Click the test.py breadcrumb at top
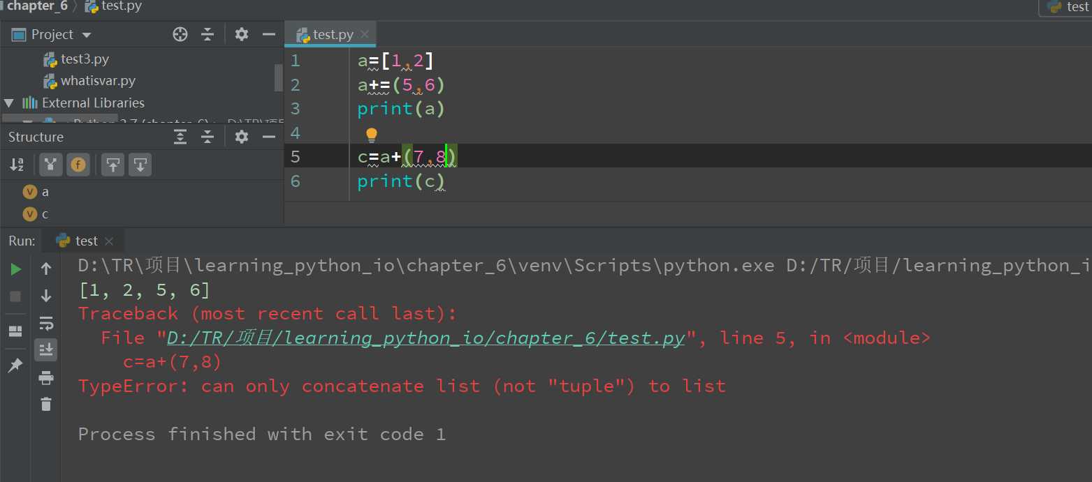 coord(113,6)
